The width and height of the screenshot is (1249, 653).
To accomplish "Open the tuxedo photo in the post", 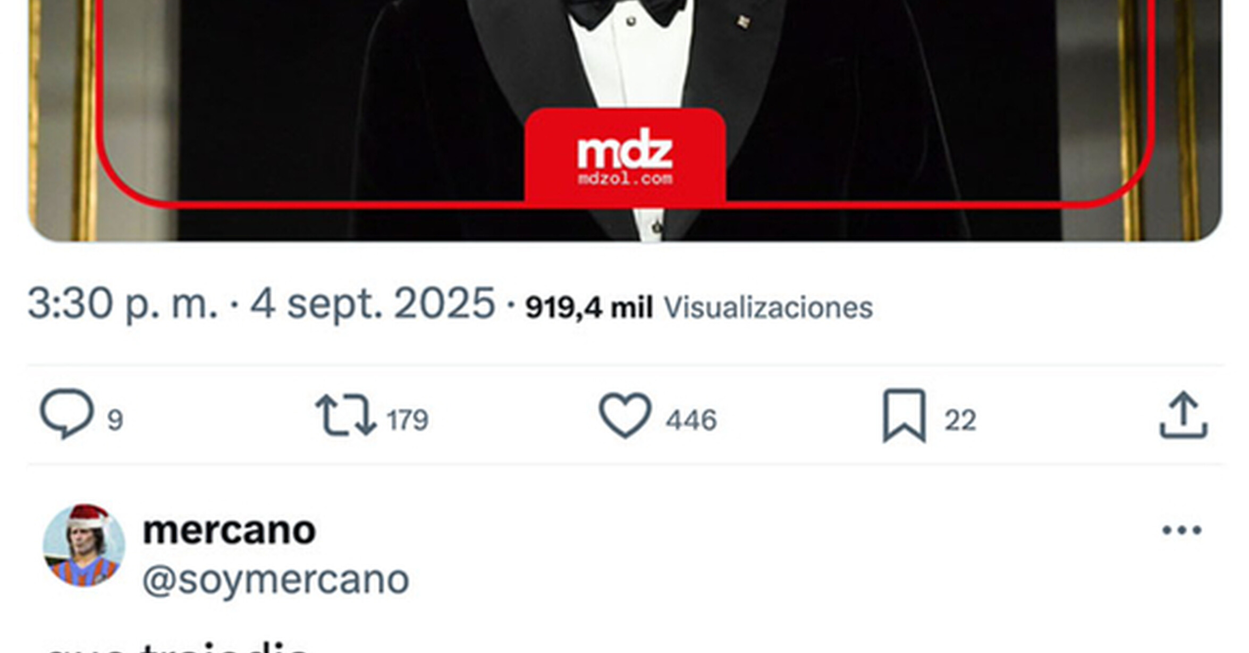I will coord(625,121).
